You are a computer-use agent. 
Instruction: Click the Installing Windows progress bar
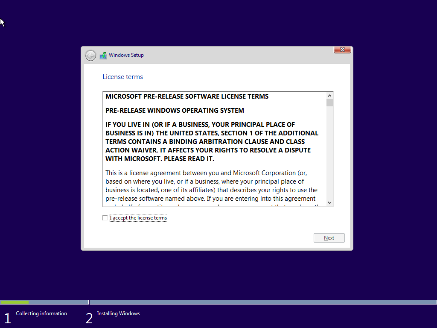pyautogui.click(x=263, y=302)
